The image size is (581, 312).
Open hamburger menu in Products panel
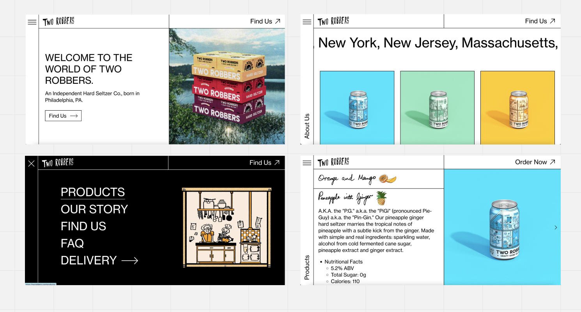[x=307, y=163]
